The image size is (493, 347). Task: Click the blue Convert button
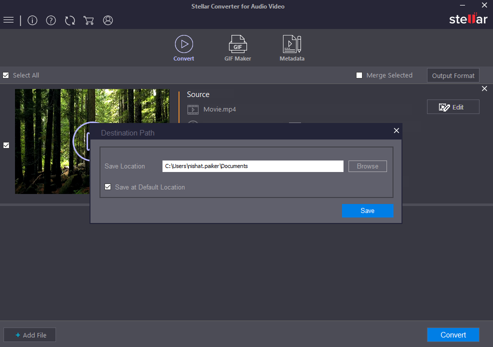pyautogui.click(x=453, y=334)
